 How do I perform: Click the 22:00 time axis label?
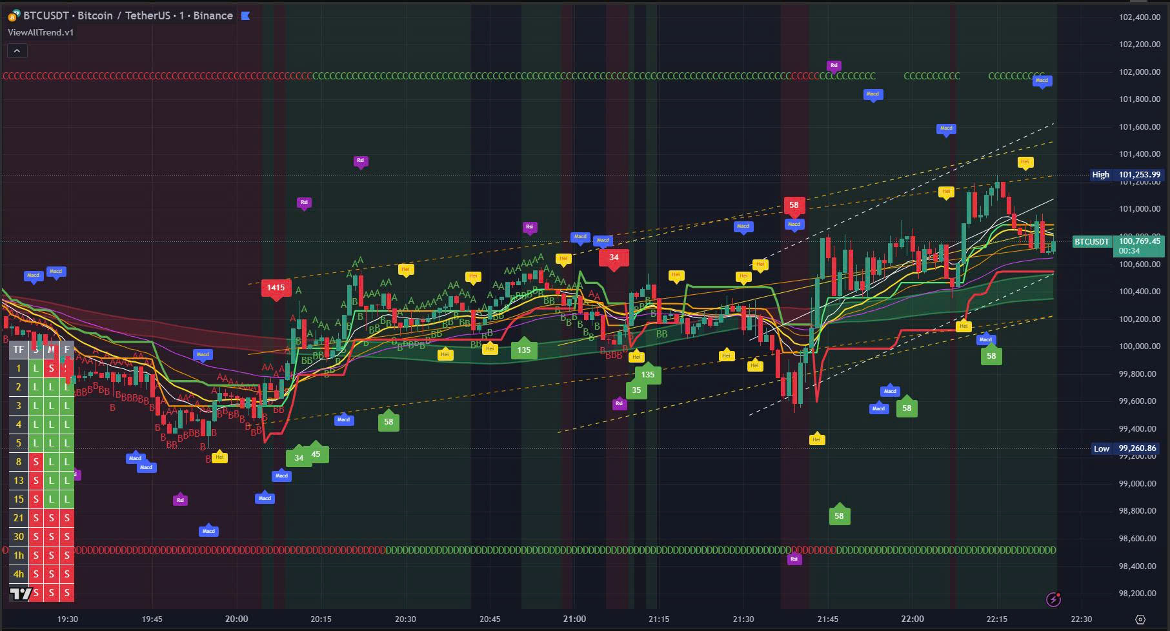tap(912, 619)
